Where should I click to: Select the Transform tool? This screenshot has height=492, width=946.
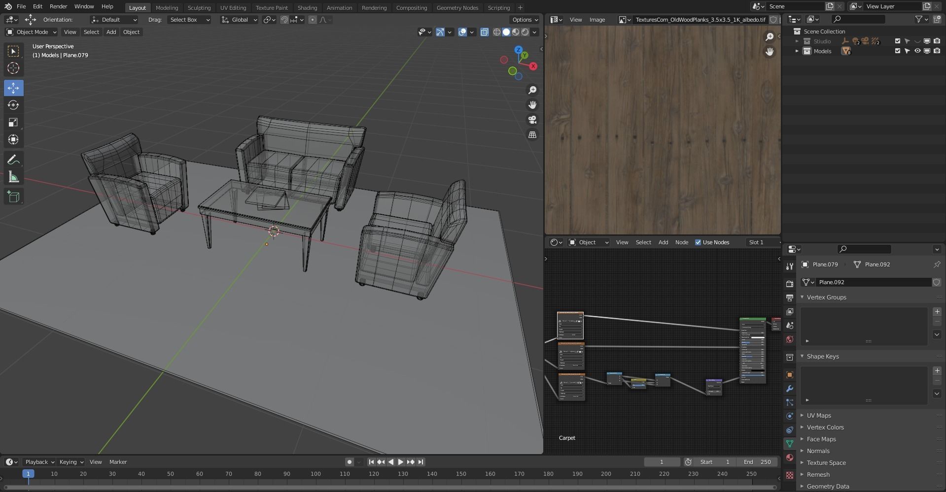[13, 140]
